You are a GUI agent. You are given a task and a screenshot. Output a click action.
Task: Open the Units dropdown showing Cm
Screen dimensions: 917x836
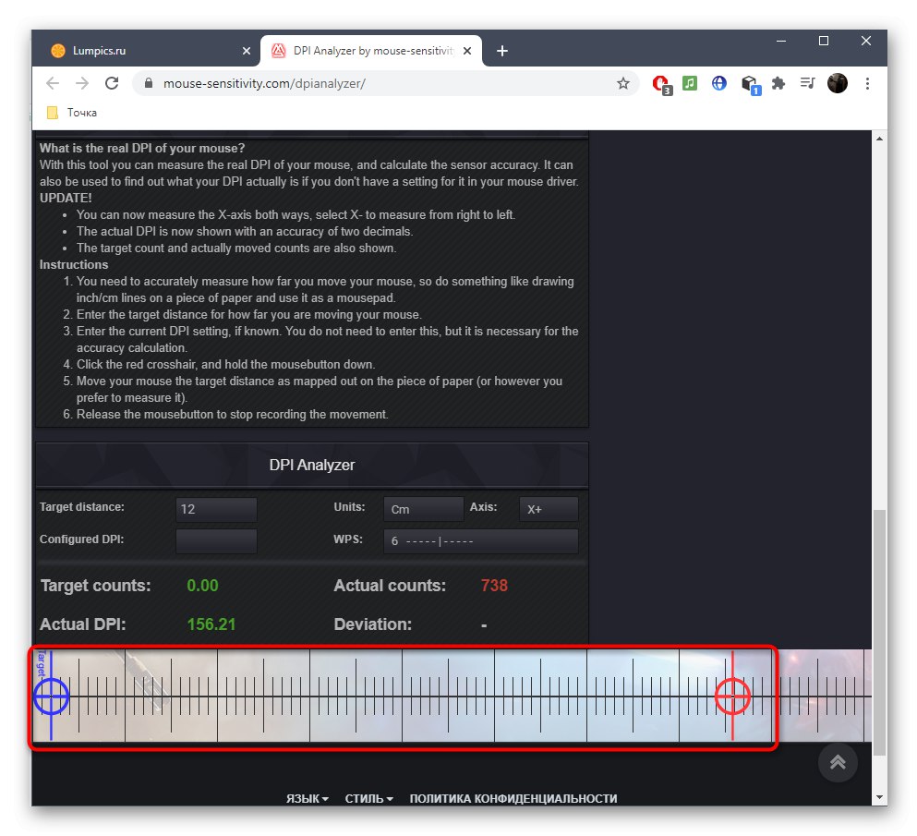[x=424, y=509]
